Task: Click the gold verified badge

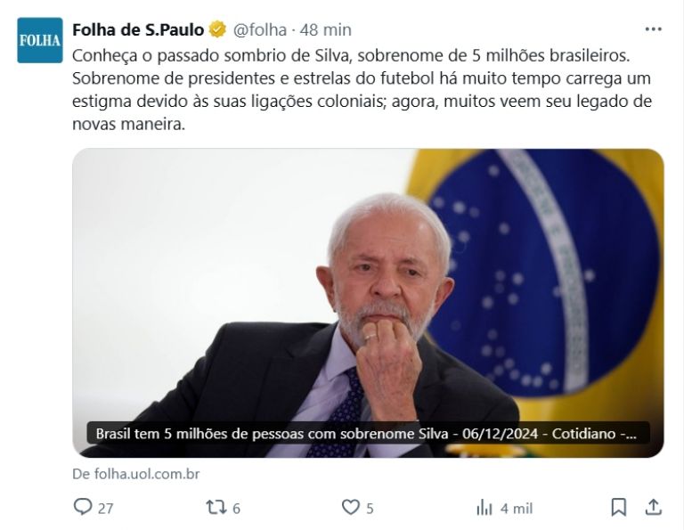Action: [217, 29]
